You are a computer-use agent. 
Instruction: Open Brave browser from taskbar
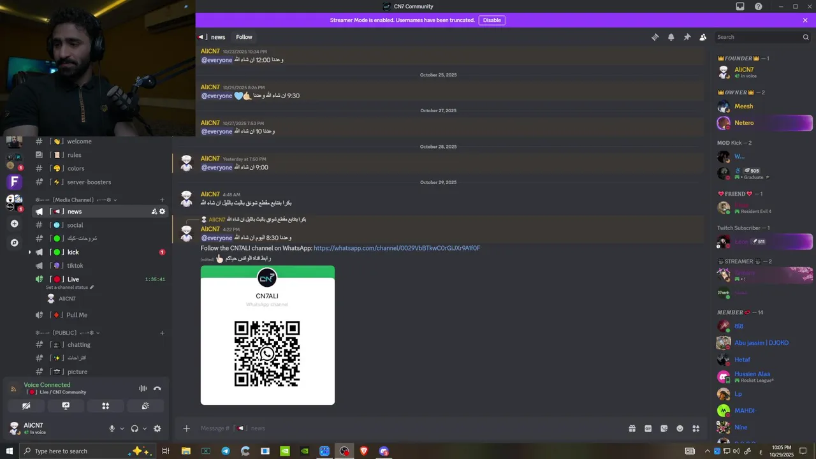pyautogui.click(x=364, y=451)
